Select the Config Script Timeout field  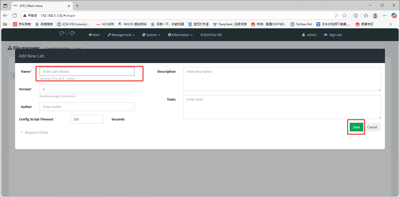coord(87,119)
